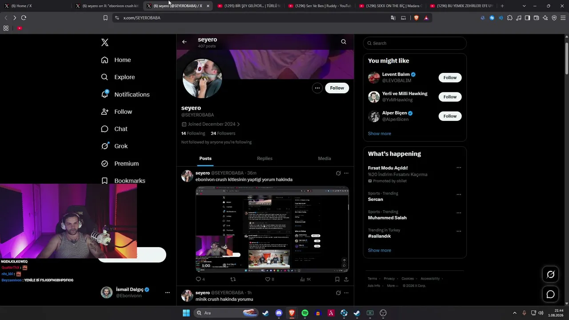Screen dimensions: 569x320
Task: Open the Brave VPN shield icon
Action: [x=554, y=18]
